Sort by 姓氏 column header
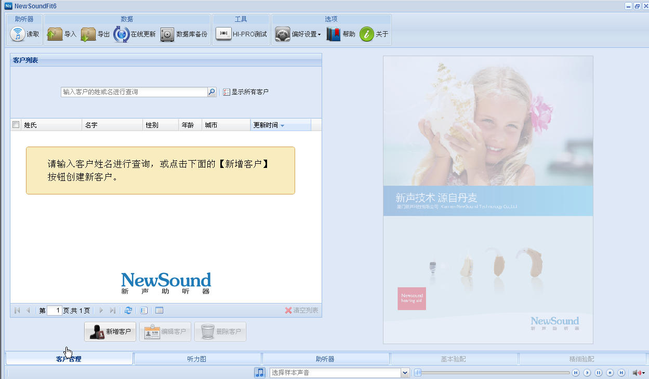This screenshot has width=649, height=379. point(51,125)
